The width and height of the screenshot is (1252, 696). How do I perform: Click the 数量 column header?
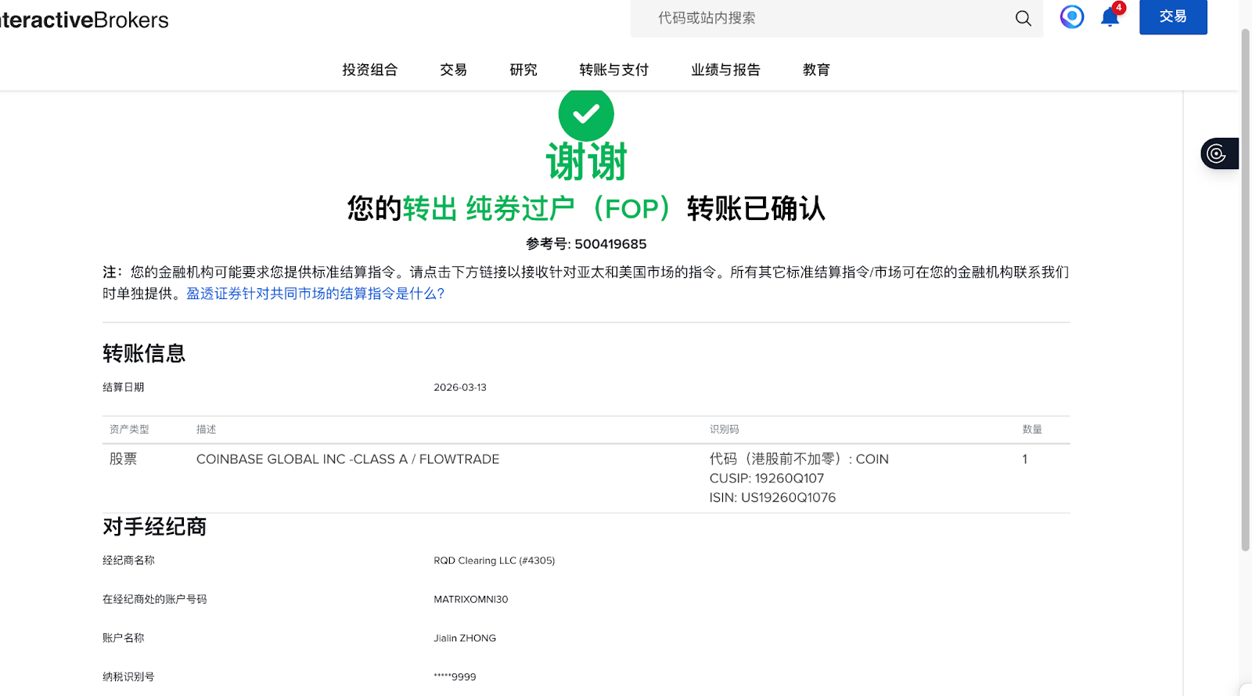tap(1032, 430)
